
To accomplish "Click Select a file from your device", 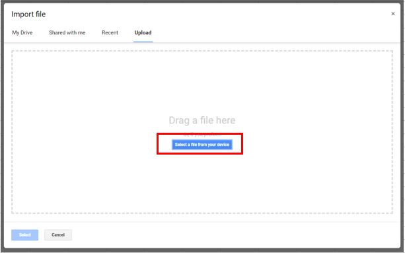I will point(202,145).
